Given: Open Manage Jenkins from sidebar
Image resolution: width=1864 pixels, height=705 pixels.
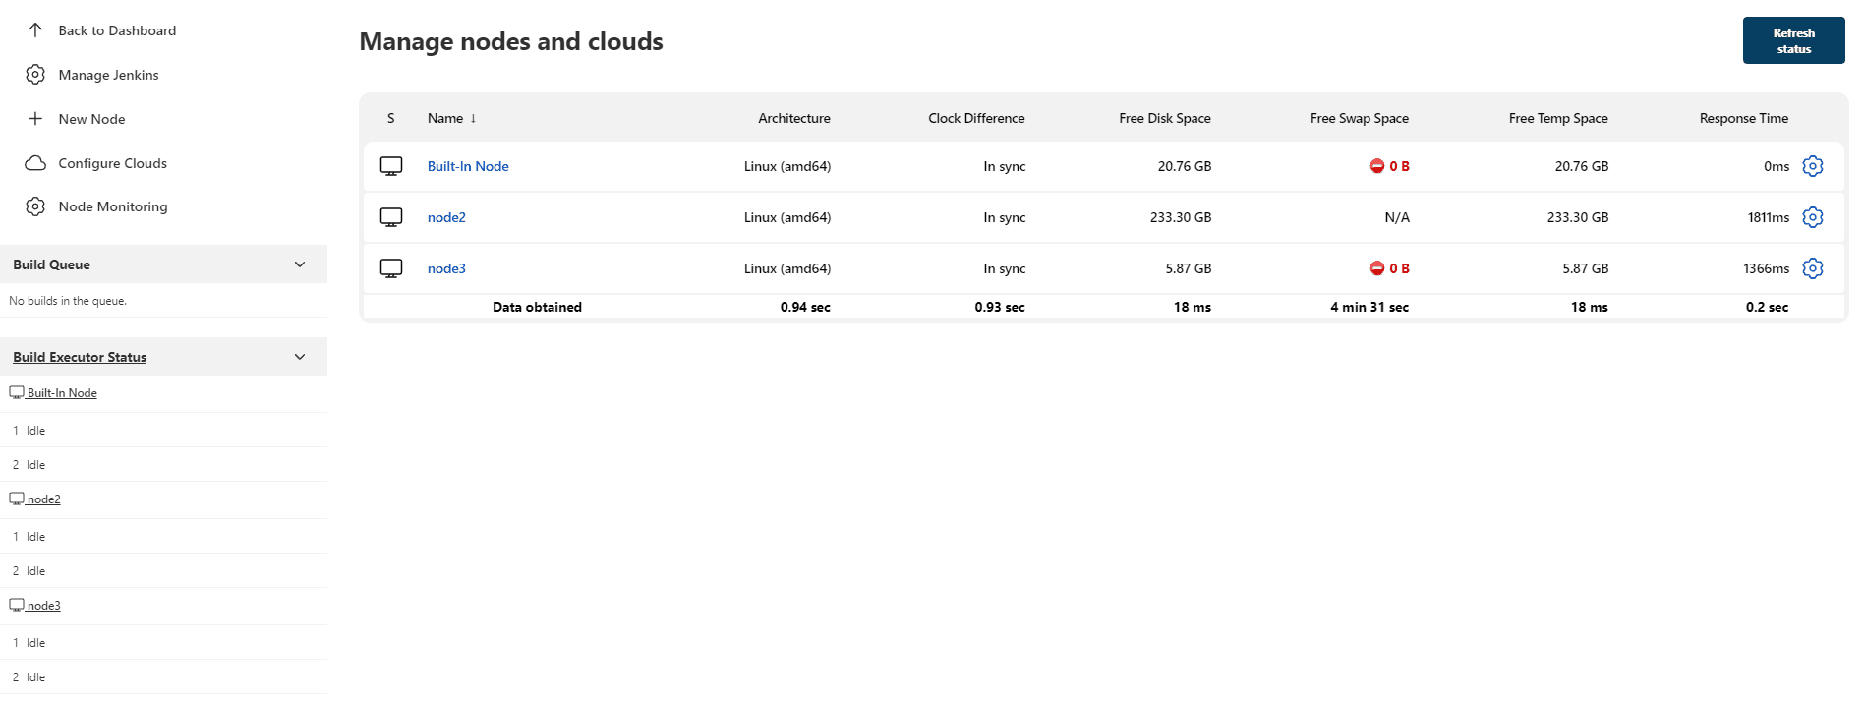Looking at the screenshot, I should coord(108,75).
